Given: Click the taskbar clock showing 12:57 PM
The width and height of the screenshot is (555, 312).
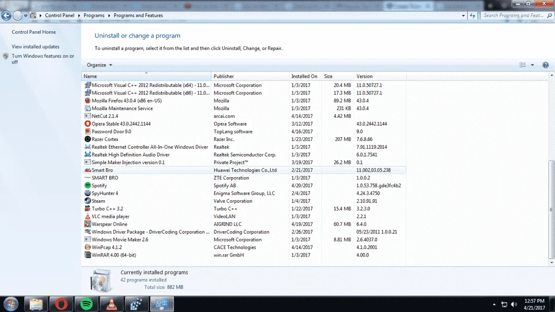Looking at the screenshot, I should (534, 304).
